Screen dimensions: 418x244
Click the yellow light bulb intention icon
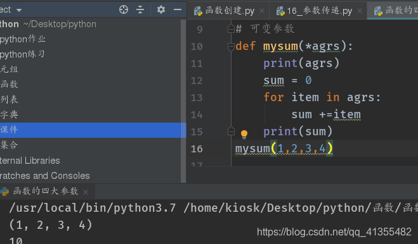click(x=244, y=134)
